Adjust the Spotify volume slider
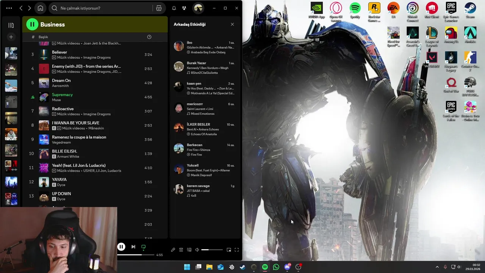 212,250
